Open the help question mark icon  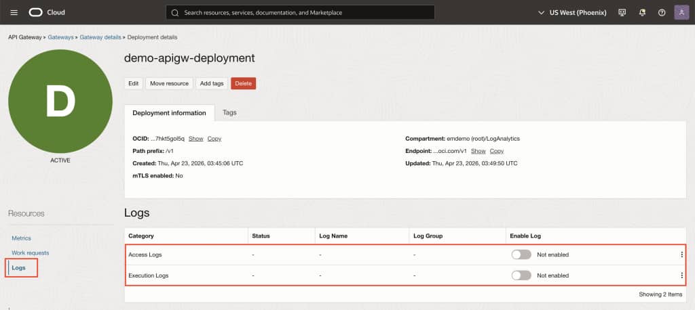662,12
